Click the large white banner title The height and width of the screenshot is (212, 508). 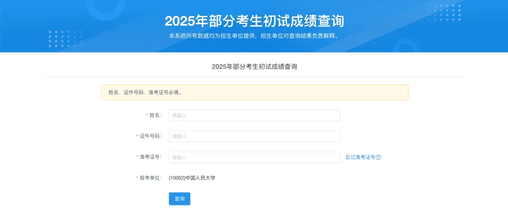[254, 21]
